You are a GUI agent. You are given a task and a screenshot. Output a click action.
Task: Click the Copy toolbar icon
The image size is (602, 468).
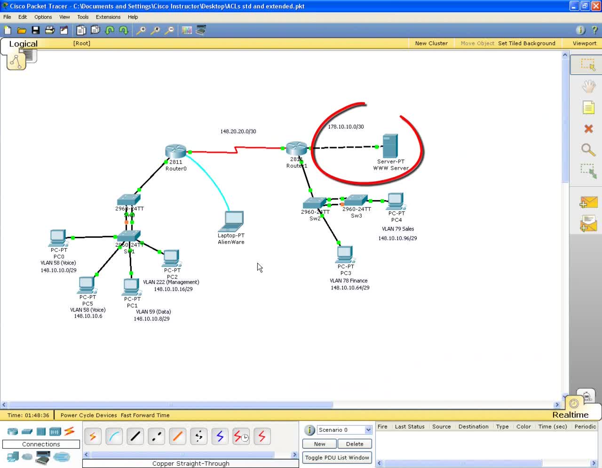[81, 30]
